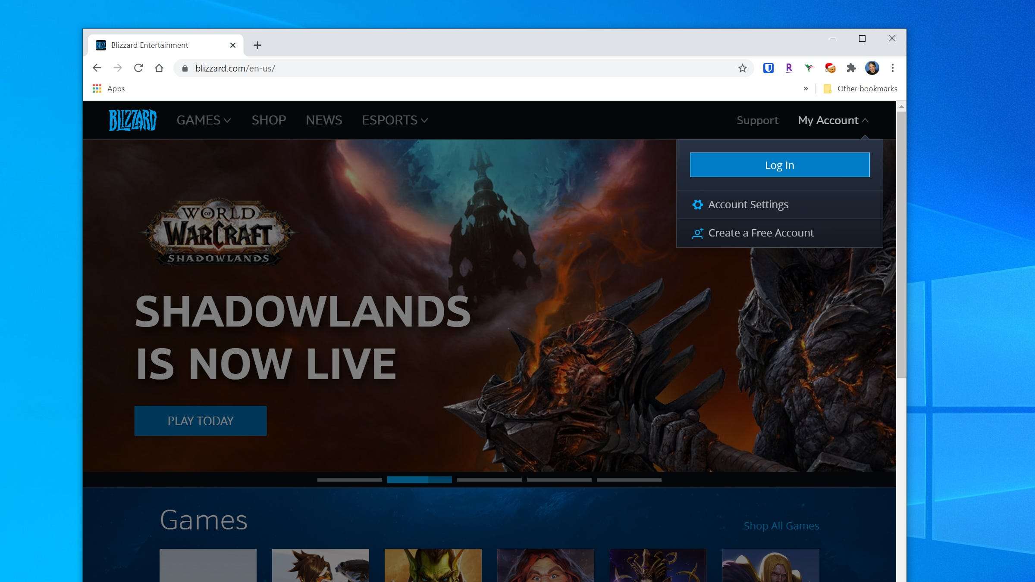This screenshot has height=582, width=1035.
Task: Click the SHADOWLANDS IS NOW LIVE headline
Action: (303, 337)
